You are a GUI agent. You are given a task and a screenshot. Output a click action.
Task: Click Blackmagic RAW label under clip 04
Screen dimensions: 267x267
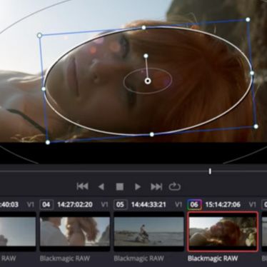[65, 258]
